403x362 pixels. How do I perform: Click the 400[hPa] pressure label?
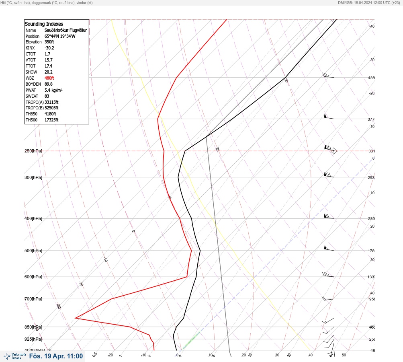tap(33, 218)
